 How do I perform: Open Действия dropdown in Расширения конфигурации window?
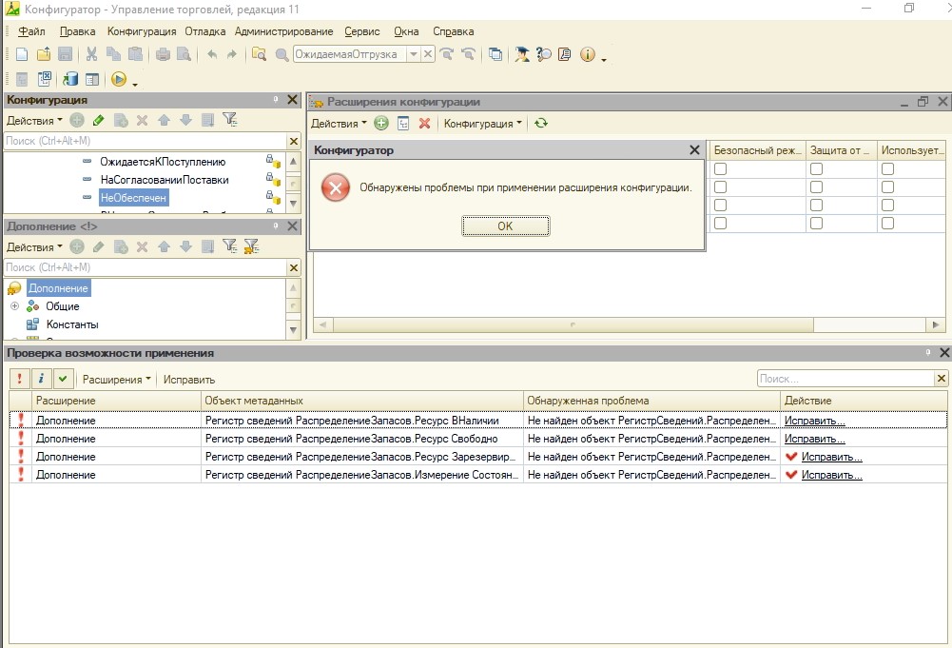[x=339, y=124]
